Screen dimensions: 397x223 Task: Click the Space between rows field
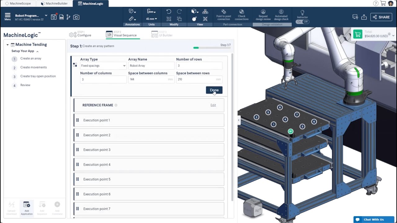pos(199,79)
